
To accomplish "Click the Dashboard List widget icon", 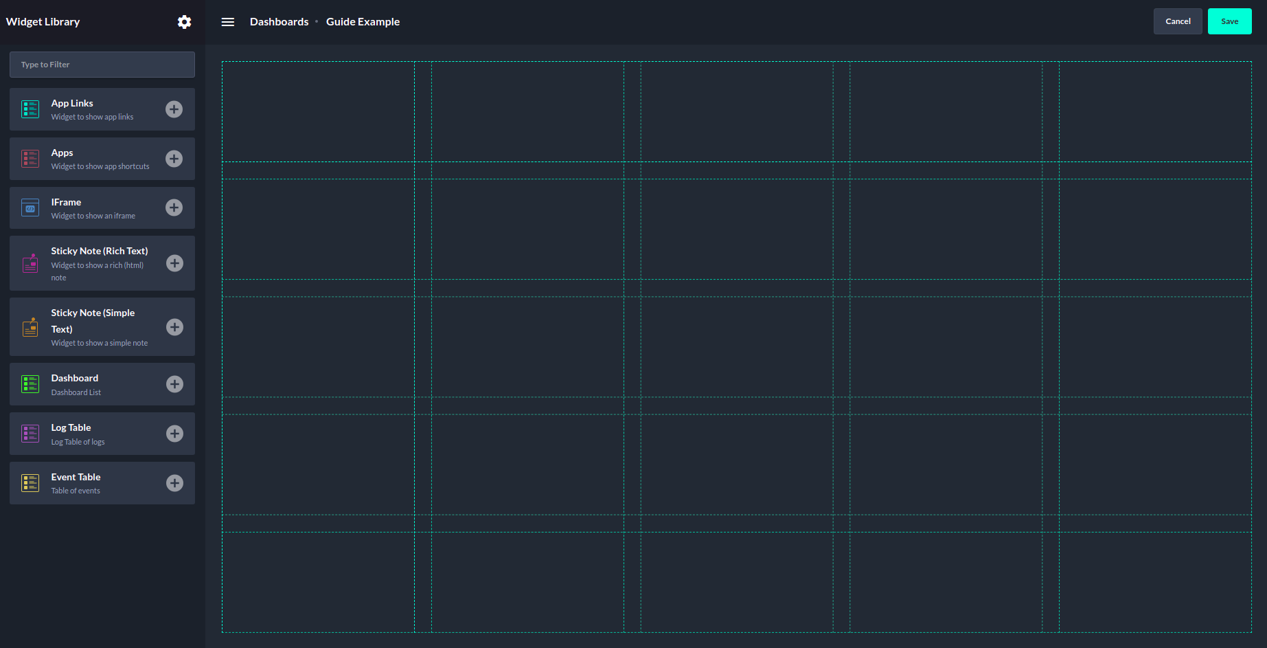I will tap(30, 383).
